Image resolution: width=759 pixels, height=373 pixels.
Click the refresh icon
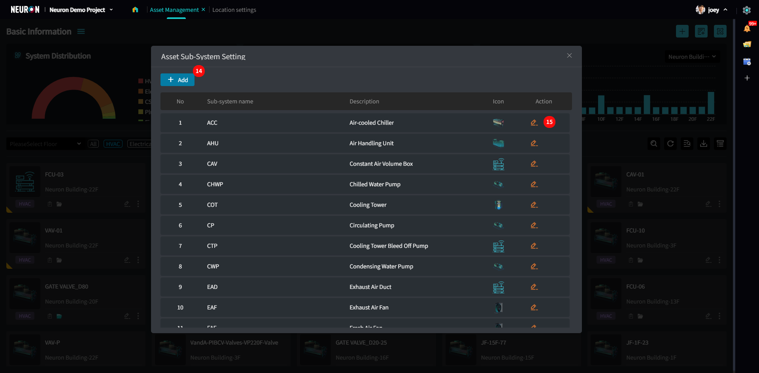click(670, 144)
